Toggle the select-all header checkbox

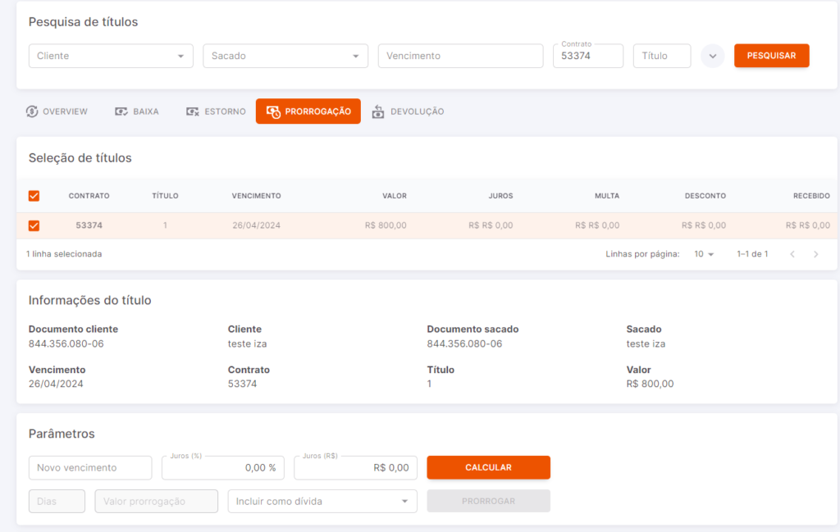[x=34, y=196]
